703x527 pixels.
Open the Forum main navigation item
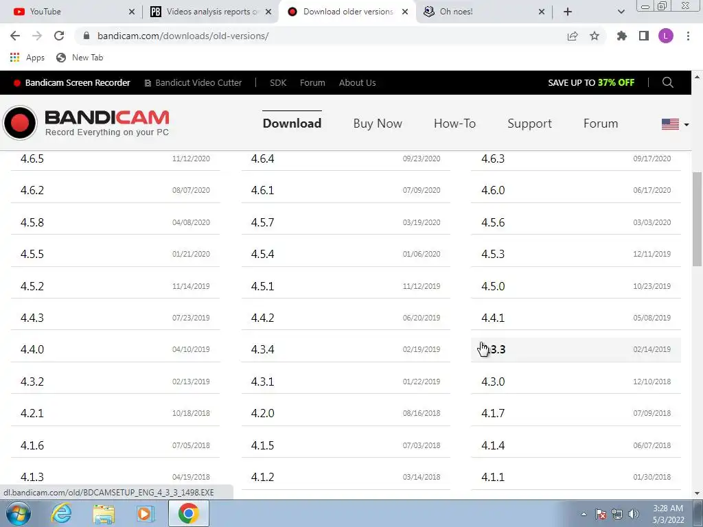601,124
